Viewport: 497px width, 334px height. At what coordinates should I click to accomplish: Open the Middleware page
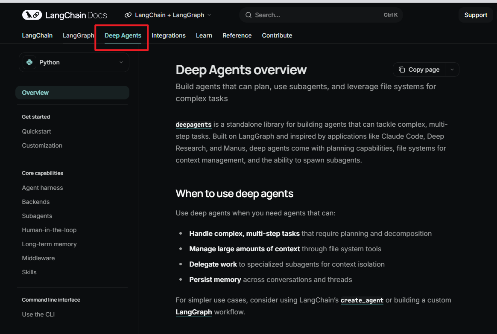click(x=38, y=258)
